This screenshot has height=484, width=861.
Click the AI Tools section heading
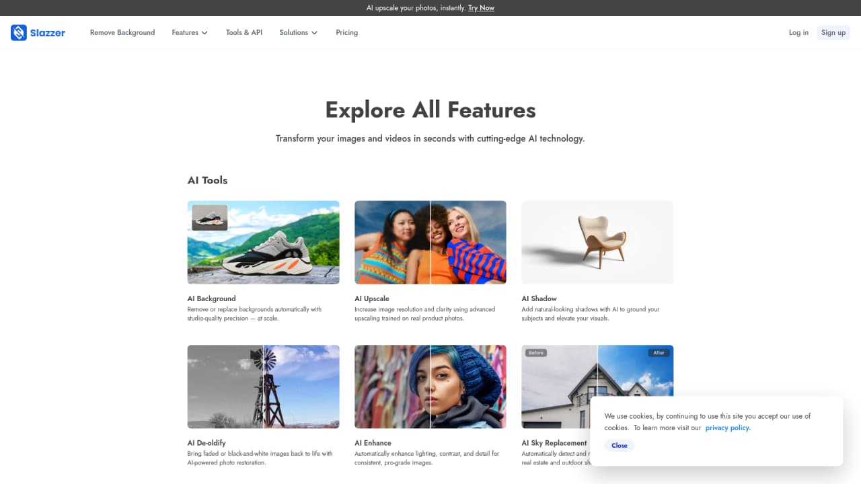[208, 180]
